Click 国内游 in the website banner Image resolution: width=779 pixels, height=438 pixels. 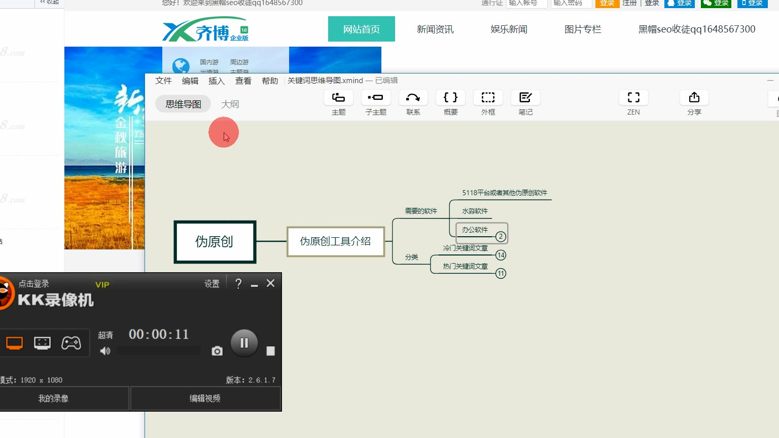coord(209,62)
